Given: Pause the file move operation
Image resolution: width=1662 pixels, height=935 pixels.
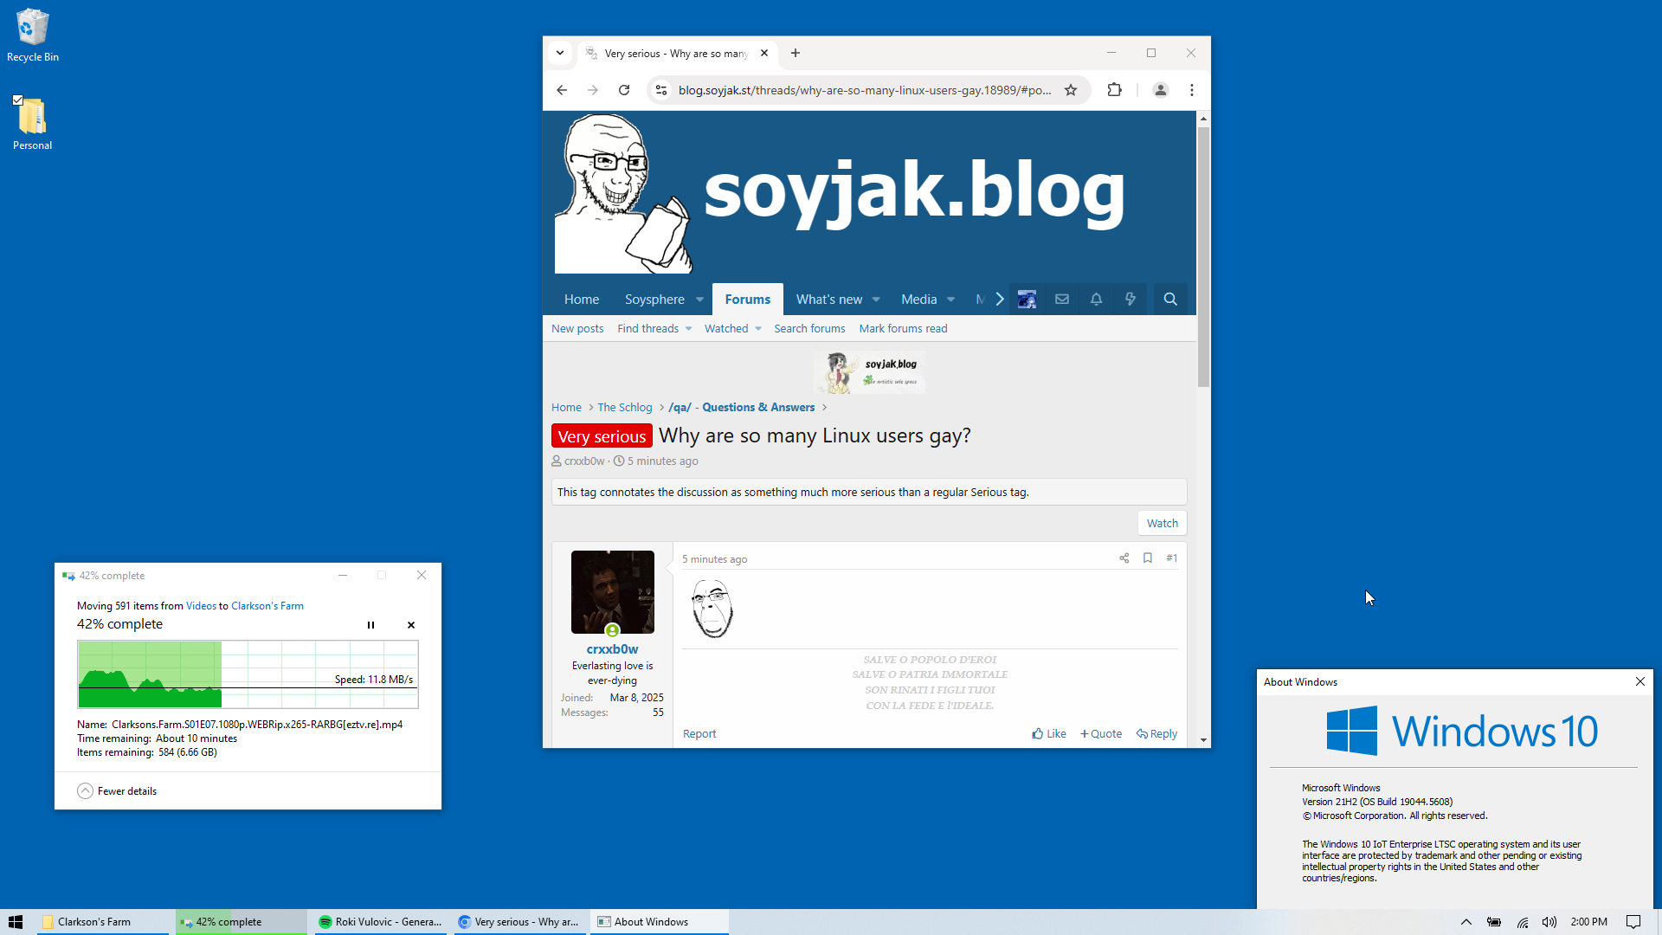Looking at the screenshot, I should click(x=370, y=625).
